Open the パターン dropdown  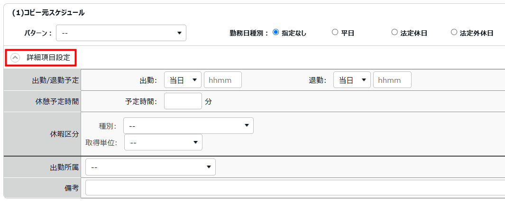(121, 33)
